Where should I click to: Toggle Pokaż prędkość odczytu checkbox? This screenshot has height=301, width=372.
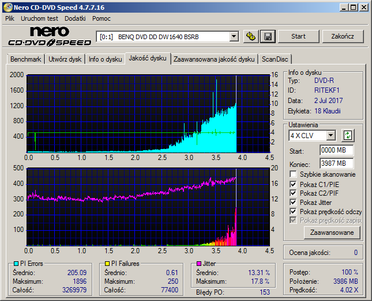click(293, 211)
